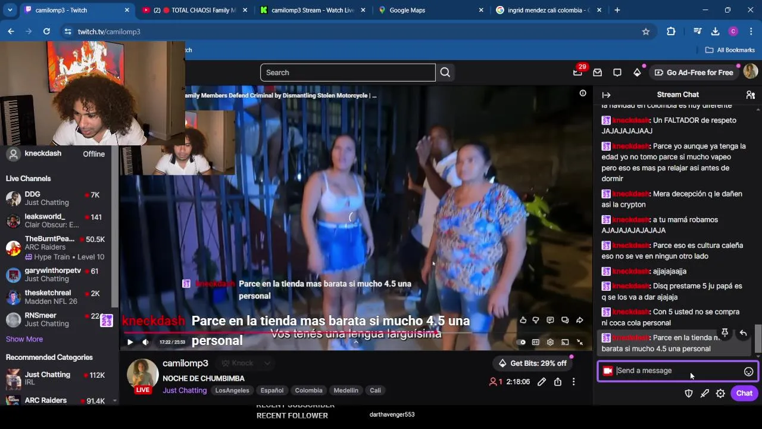Open your profile avatar menu in the Twitch top bar
Screen dimensions: 762x429
(750, 72)
